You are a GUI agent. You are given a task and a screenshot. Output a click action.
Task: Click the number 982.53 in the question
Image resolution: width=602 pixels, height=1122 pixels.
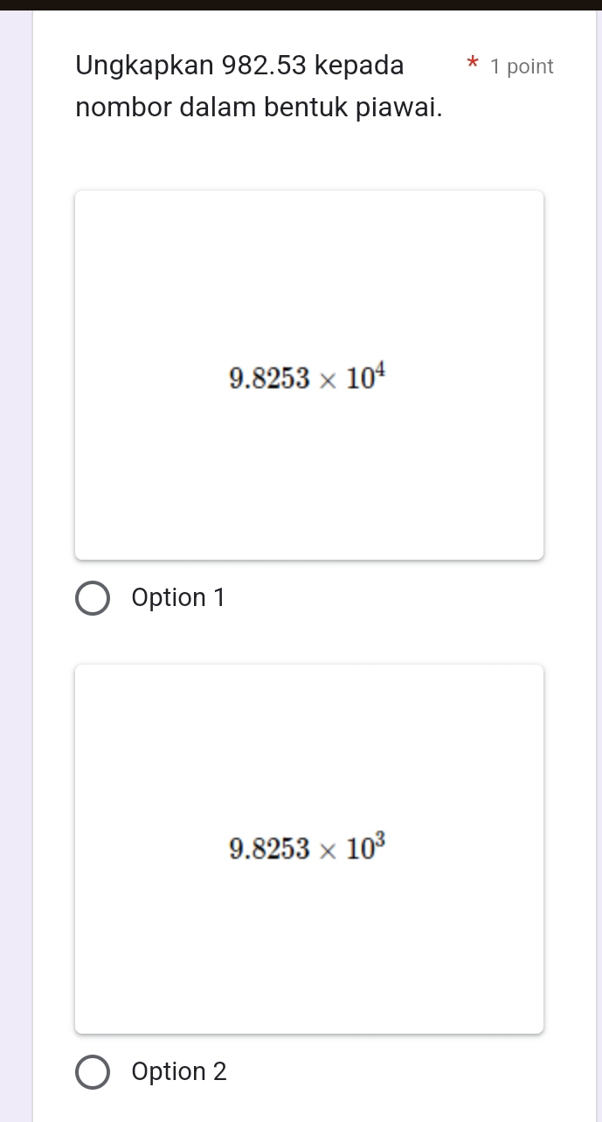(x=263, y=66)
